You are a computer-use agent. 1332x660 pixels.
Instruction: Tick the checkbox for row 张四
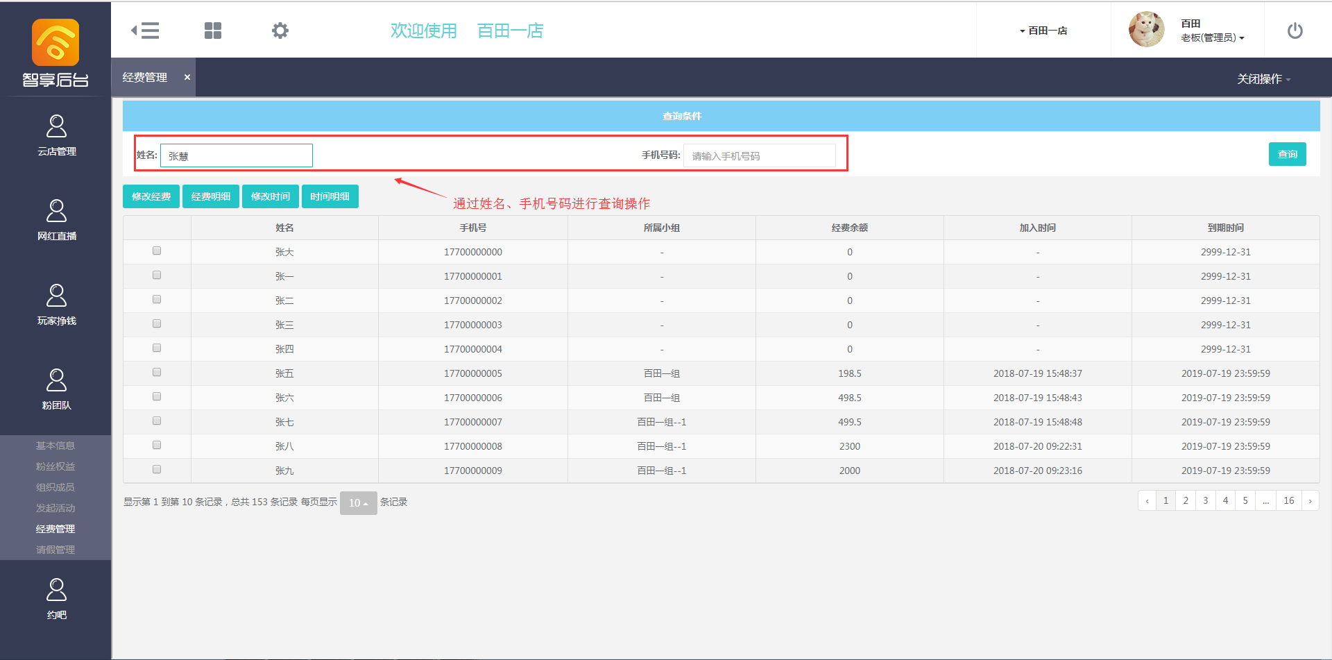coord(157,348)
